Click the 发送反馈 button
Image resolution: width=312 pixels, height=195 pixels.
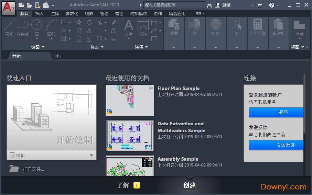(276, 145)
